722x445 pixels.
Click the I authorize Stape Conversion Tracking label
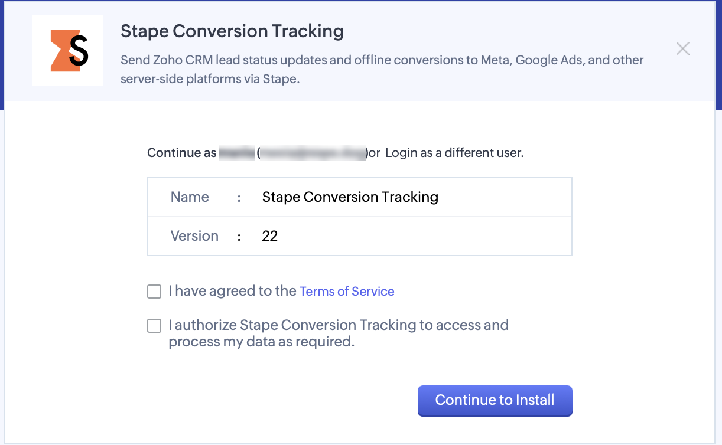[339, 333]
